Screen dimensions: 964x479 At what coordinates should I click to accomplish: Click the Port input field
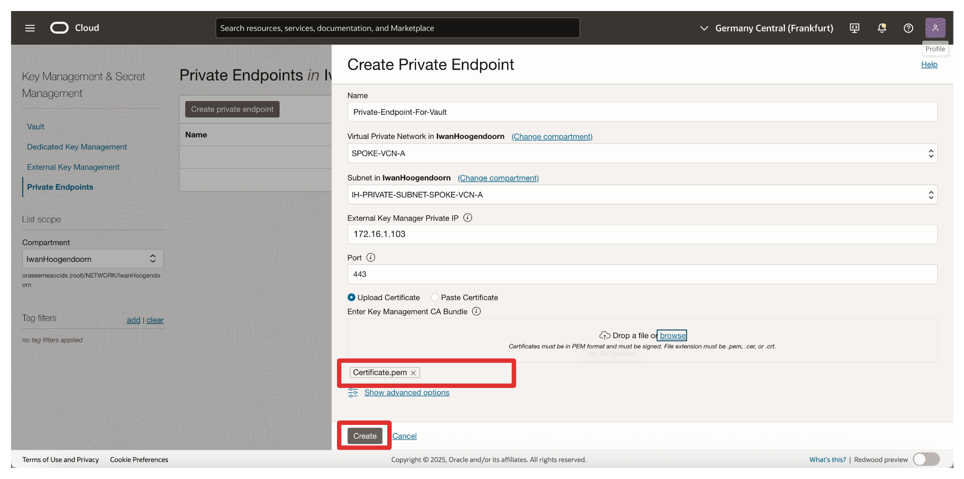click(x=642, y=274)
